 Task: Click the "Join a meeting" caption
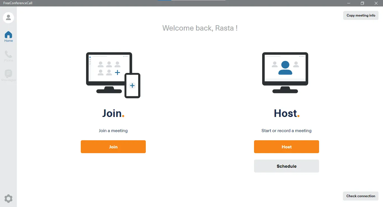[x=113, y=131]
